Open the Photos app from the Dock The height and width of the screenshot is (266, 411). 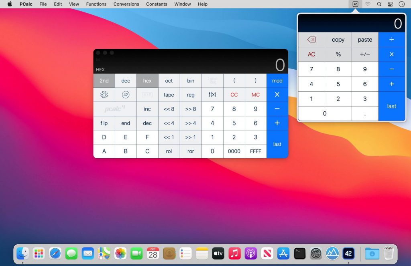point(120,253)
